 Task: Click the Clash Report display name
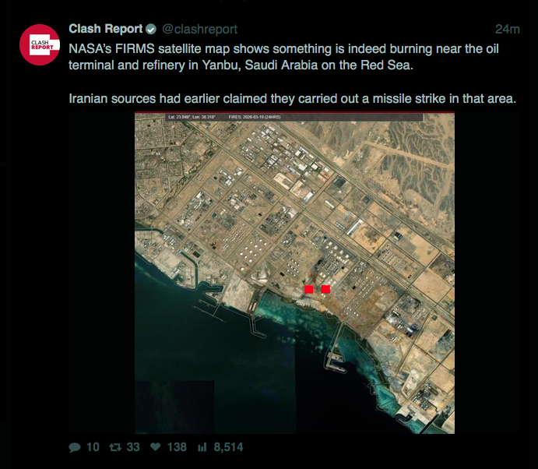tap(105, 29)
